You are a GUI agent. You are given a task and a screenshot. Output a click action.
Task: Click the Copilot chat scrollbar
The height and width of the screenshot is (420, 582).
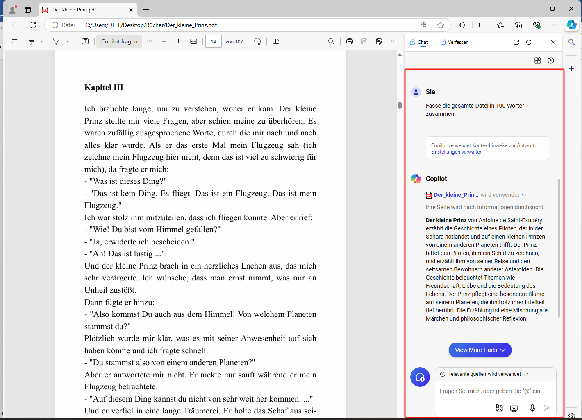559,248
